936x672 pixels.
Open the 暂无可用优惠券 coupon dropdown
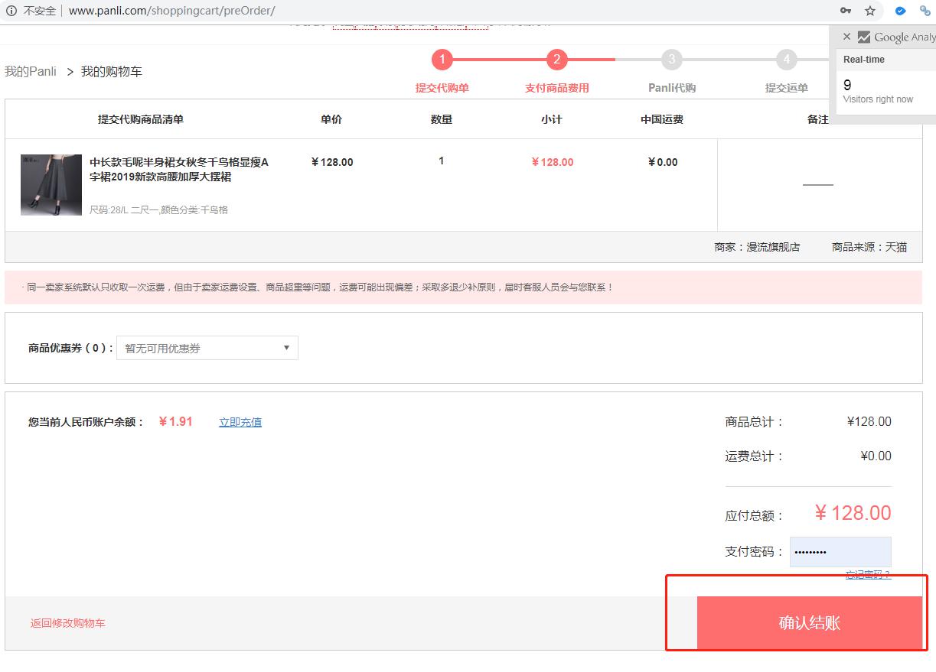[x=207, y=348]
